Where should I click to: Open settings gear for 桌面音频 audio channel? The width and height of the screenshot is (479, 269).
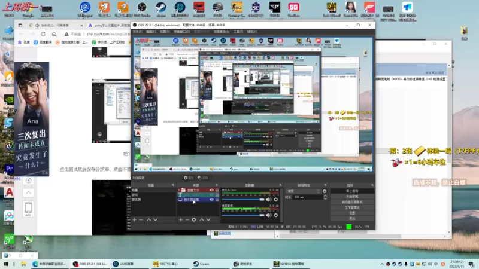tap(276, 215)
